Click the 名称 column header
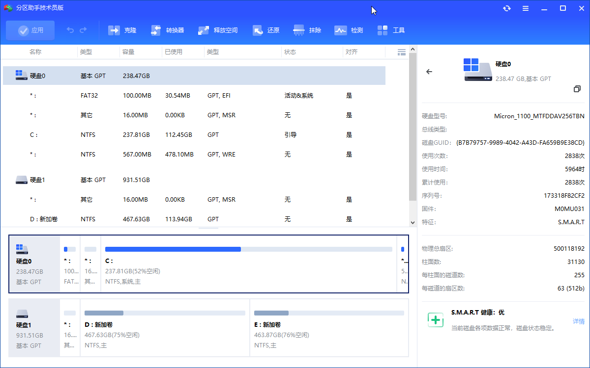Image resolution: width=590 pixels, height=368 pixels. (35, 52)
